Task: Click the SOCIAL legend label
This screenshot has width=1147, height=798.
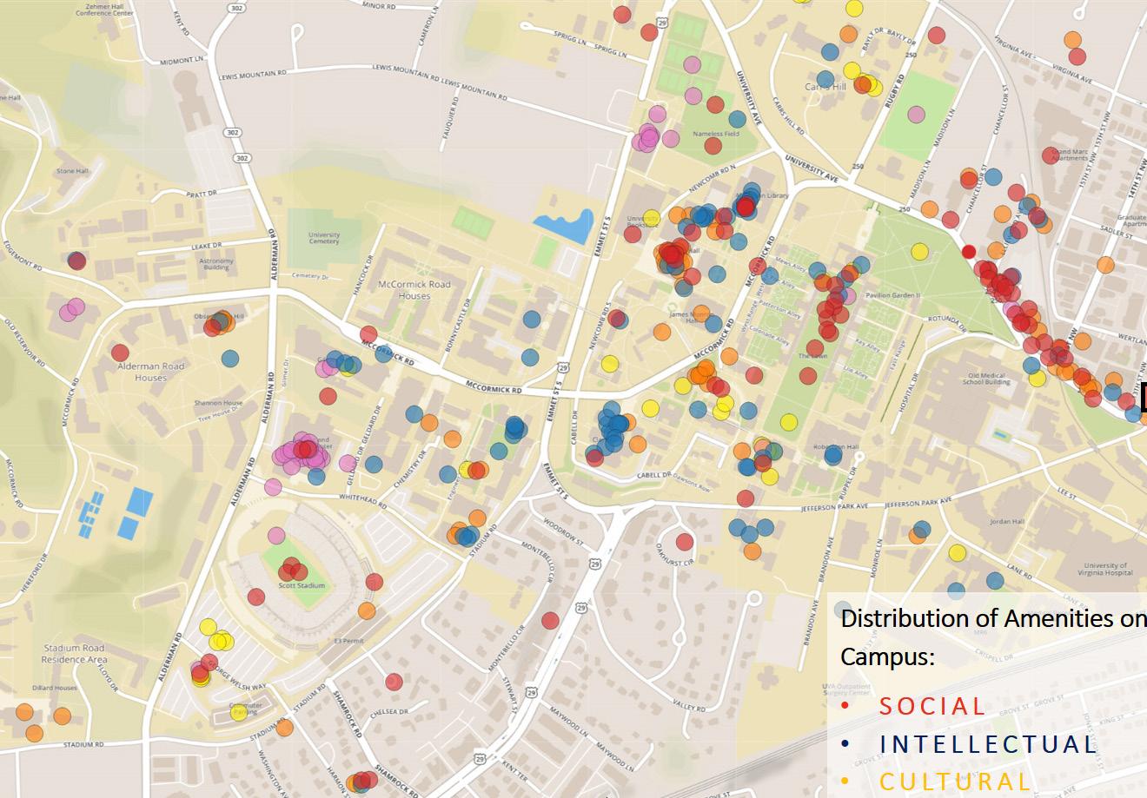Action: click(x=932, y=706)
